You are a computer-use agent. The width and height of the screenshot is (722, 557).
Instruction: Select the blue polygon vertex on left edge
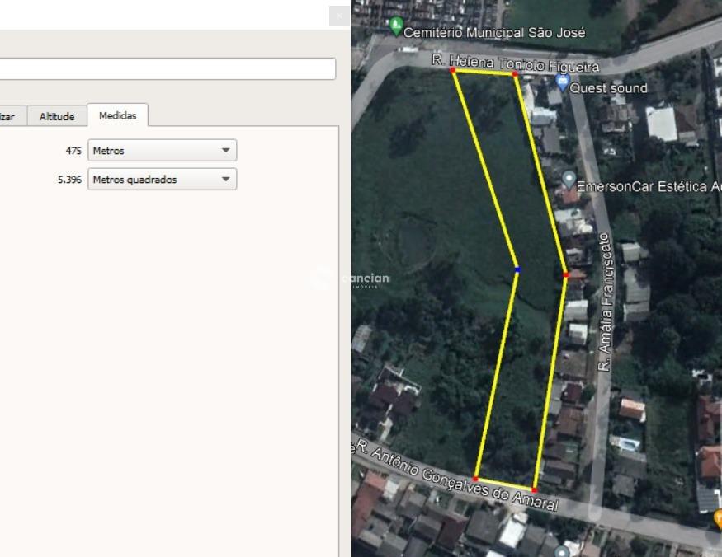pos(517,269)
